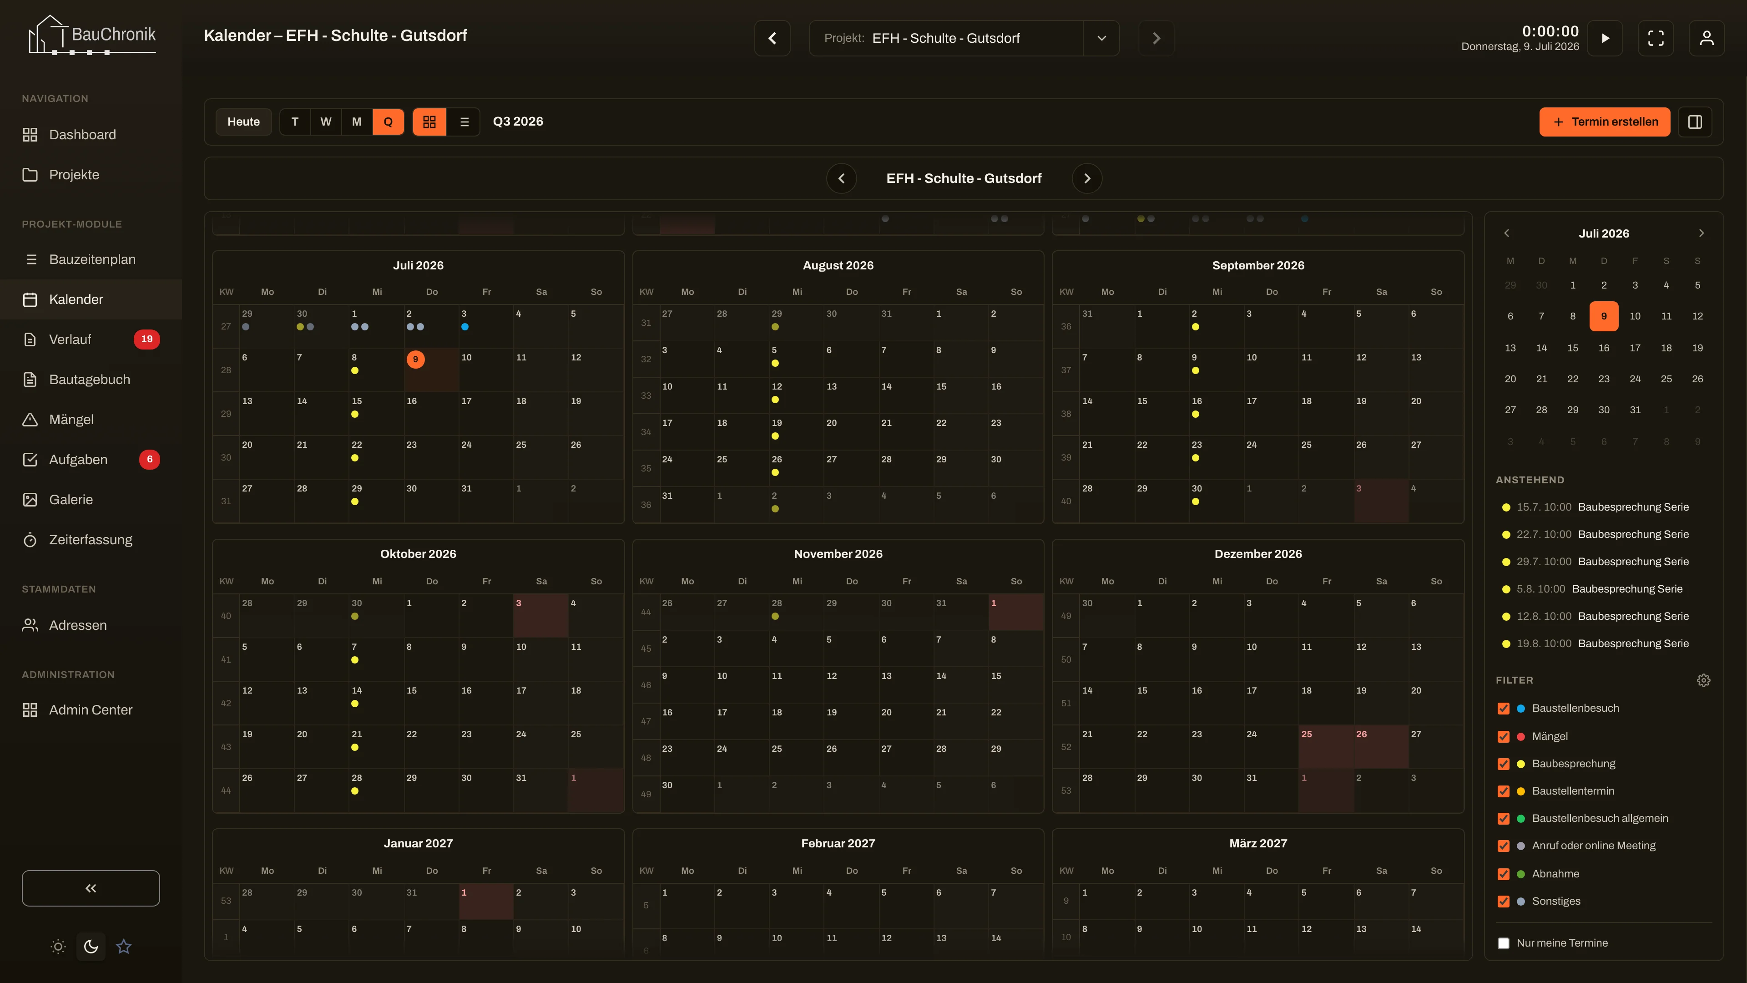Uncheck the Baustellenbesuch filter

tap(1504, 708)
